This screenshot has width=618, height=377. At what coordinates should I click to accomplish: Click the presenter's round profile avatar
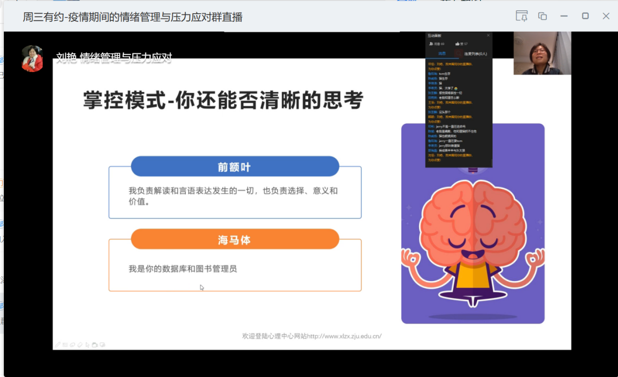point(32,58)
